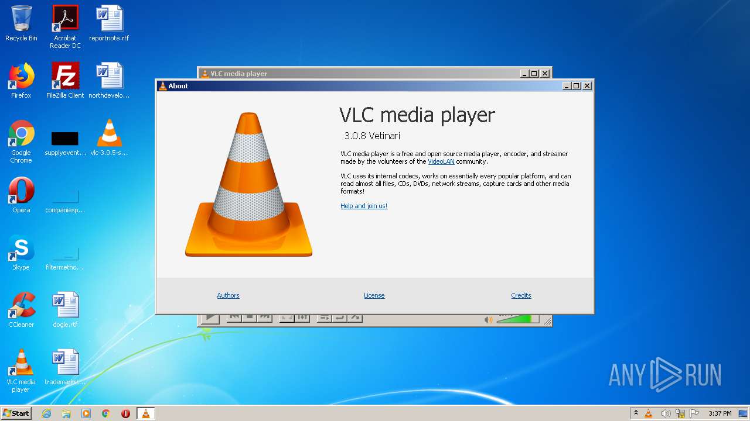Launch Opera from the taskbar
The height and width of the screenshot is (421, 750).
[x=125, y=413]
